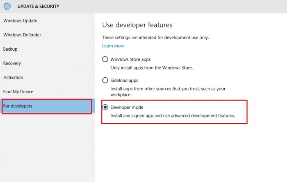Go to Windows Defender settings
Screen dimensions: 287x182
click(22, 35)
